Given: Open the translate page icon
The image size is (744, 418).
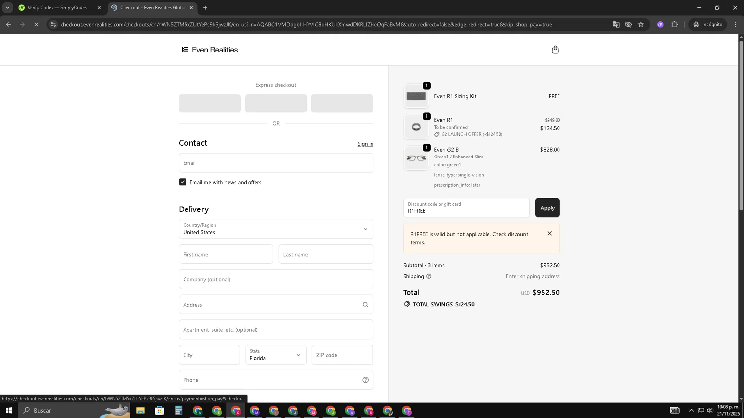Looking at the screenshot, I should click(x=616, y=24).
